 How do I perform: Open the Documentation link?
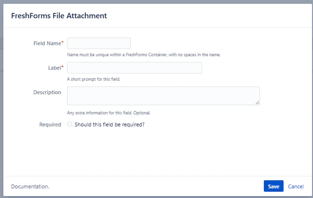tap(30, 186)
